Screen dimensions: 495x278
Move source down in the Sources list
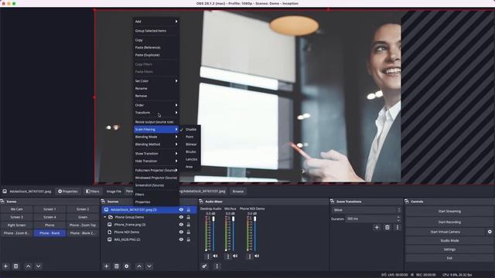[149, 266]
